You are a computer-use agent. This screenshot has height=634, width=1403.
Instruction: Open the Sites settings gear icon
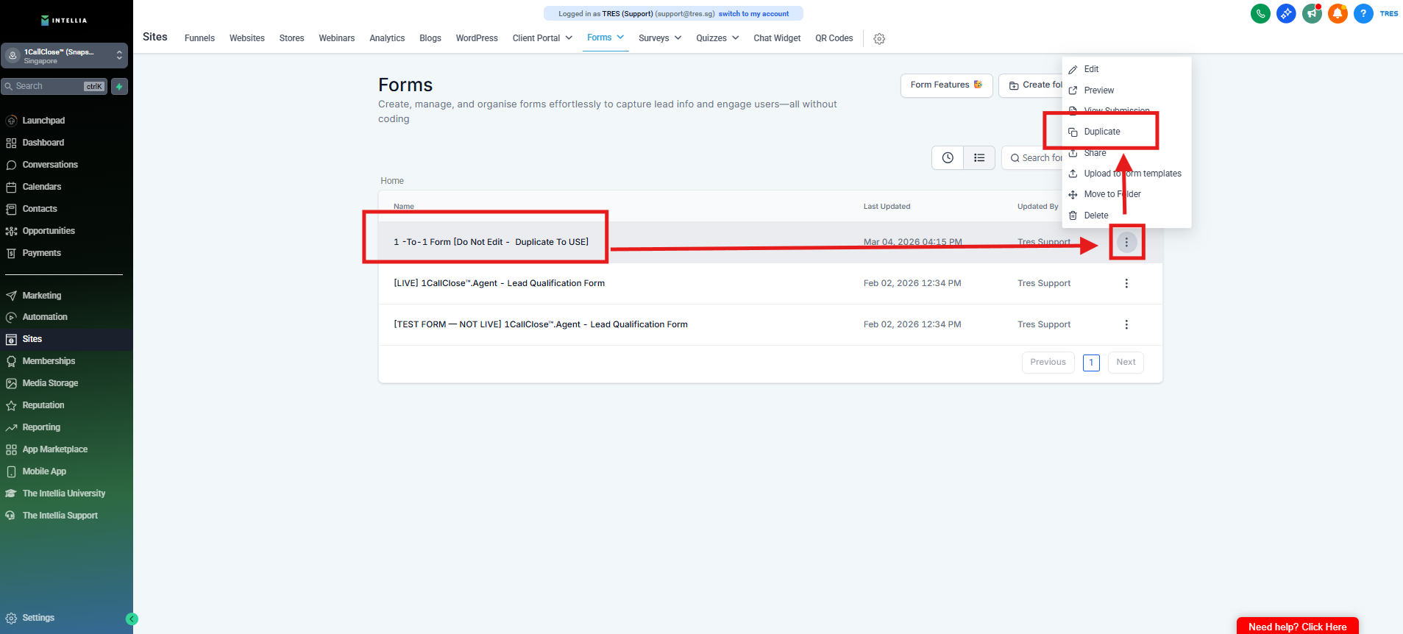click(x=879, y=39)
